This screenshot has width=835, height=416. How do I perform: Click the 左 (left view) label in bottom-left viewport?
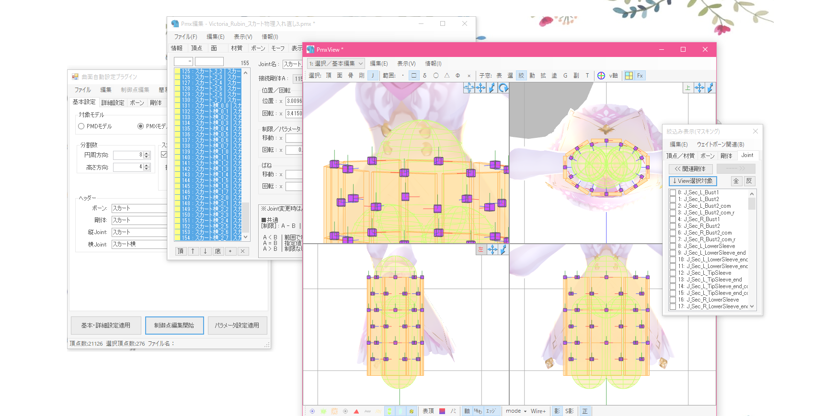point(481,249)
